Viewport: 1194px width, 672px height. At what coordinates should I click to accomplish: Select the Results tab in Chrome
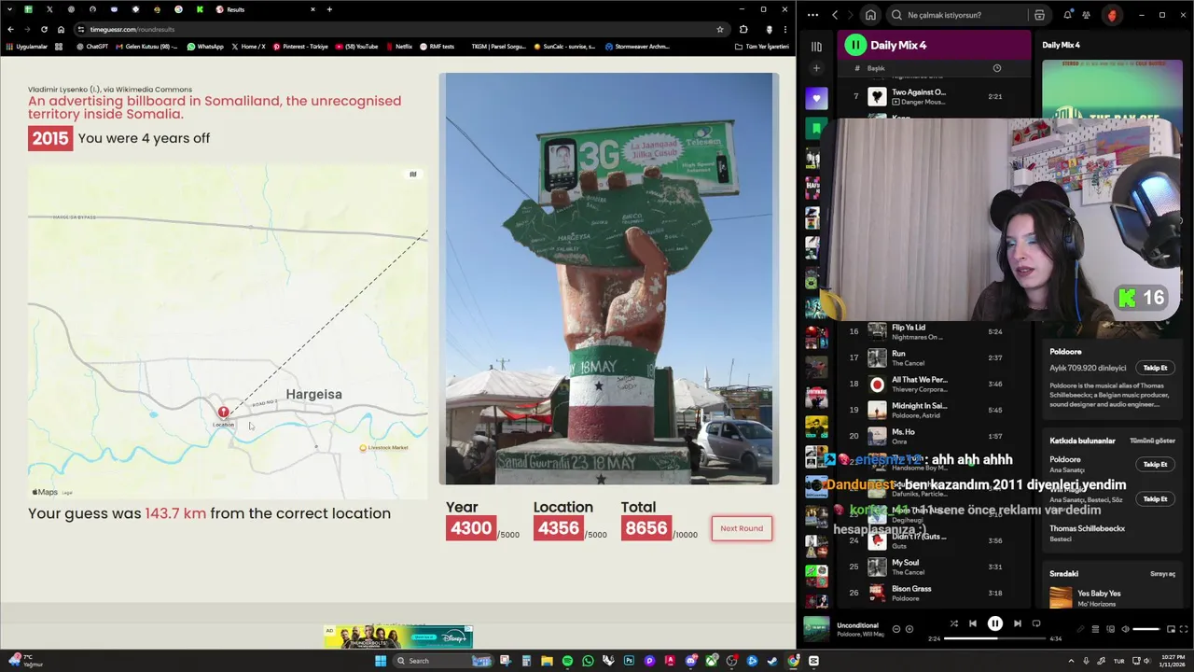point(266,9)
